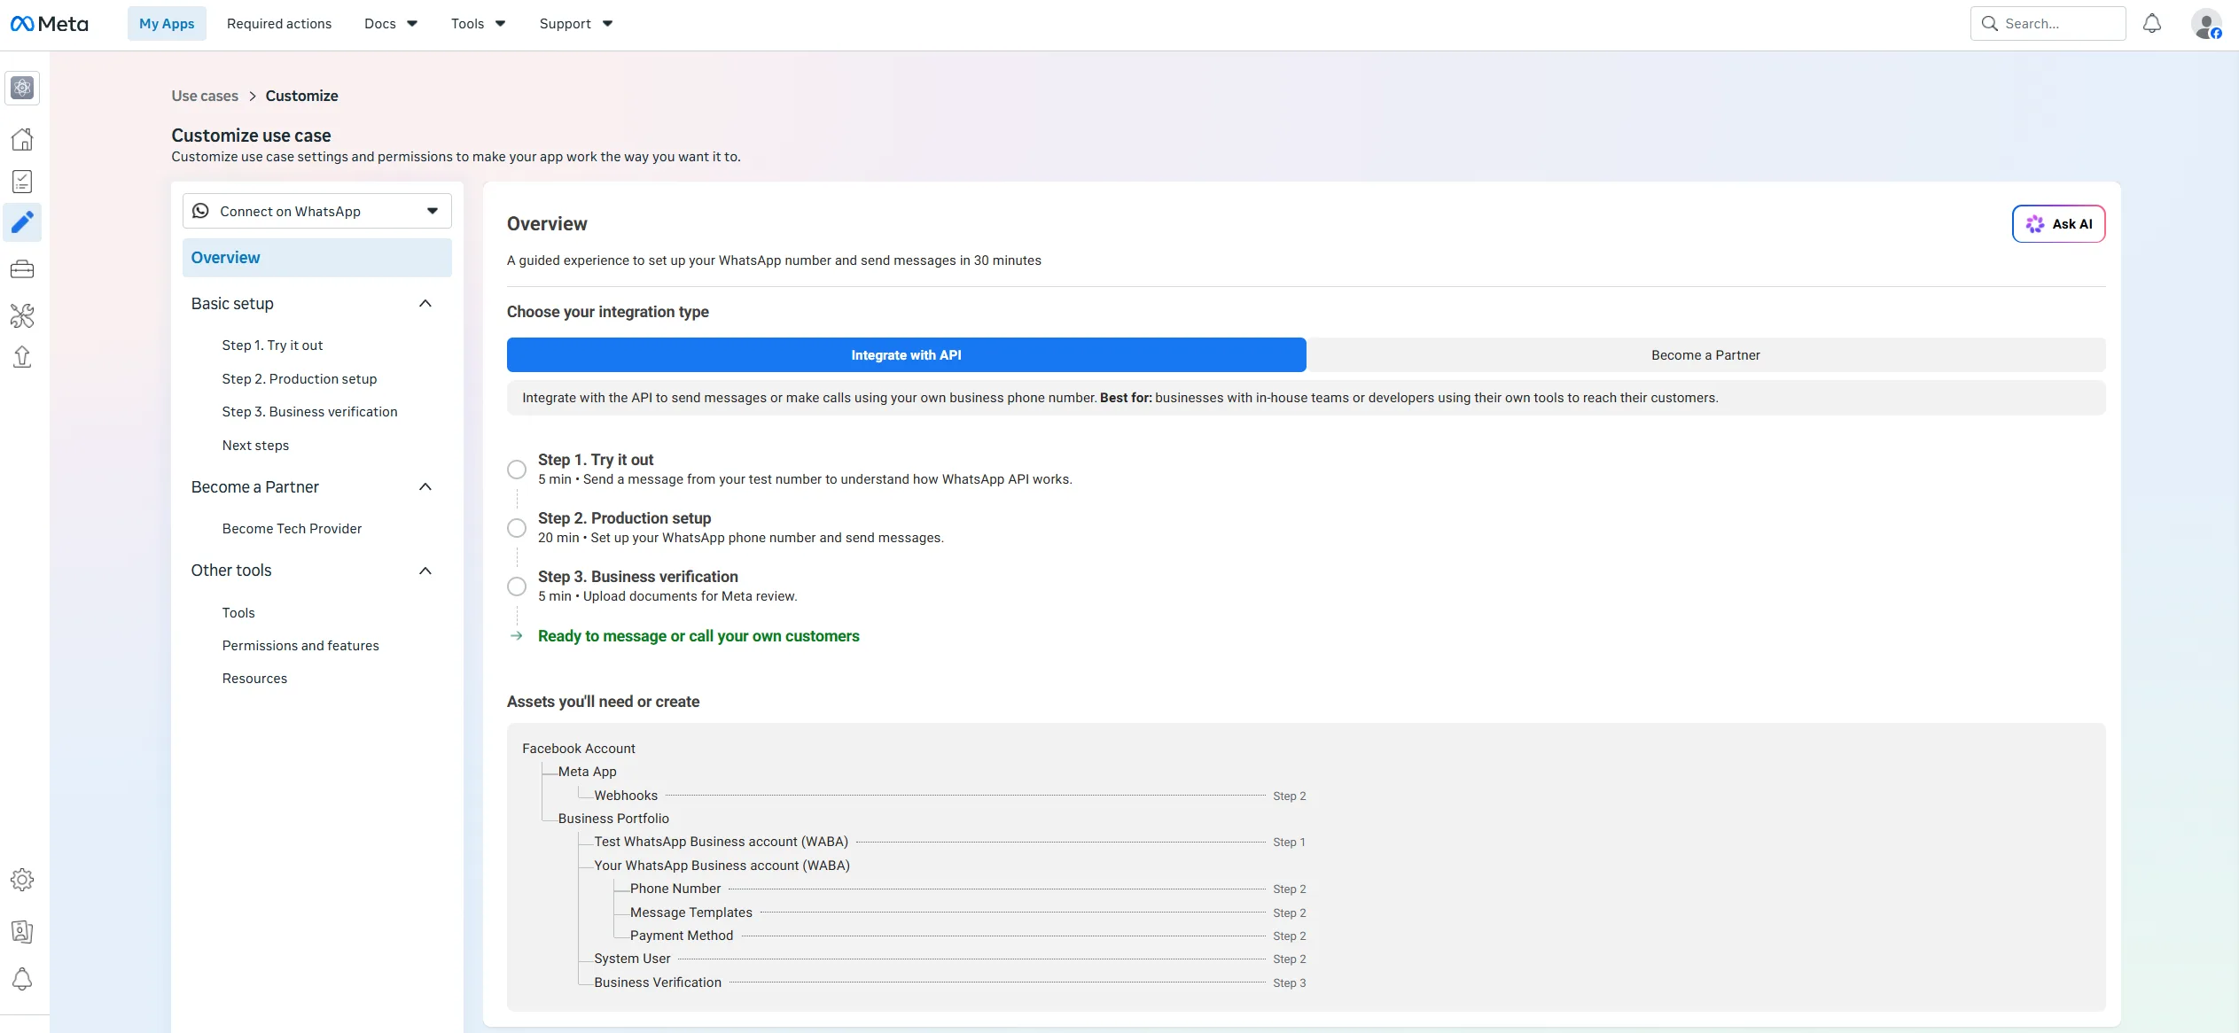Viewport: 2239px width, 1033px height.
Task: Collapse the Basic setup section
Action: tap(425, 304)
